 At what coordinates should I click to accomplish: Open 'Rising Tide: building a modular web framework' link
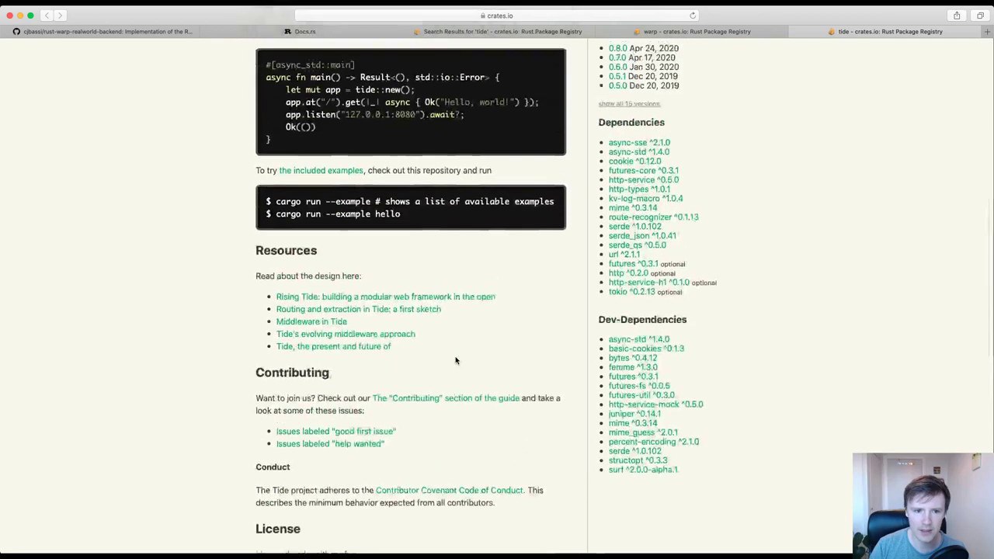point(385,297)
